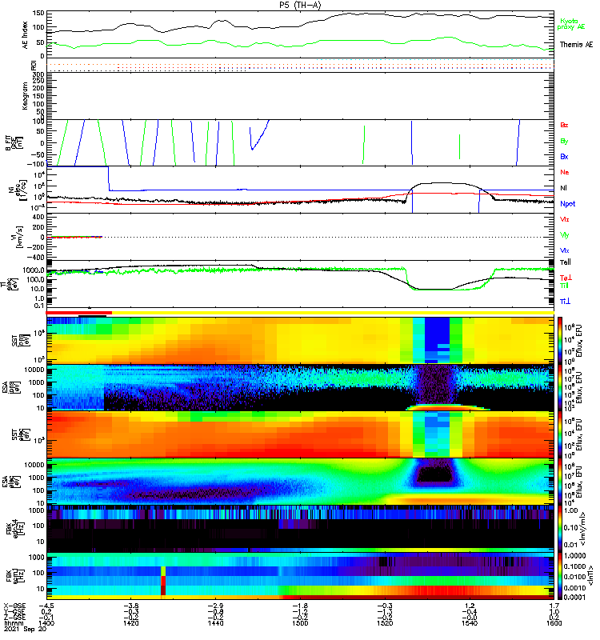The width and height of the screenshot is (600, 640).
Task: Click the "1520" time tick label
Action: 385,623
